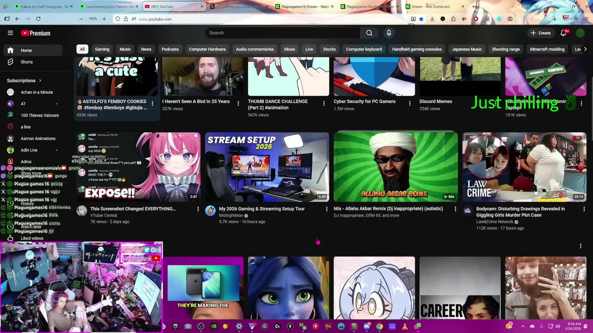Image resolution: width=593 pixels, height=333 pixels.
Task: Switch to Livestreamingsites Twitch browser tab
Action: click(x=109, y=6)
